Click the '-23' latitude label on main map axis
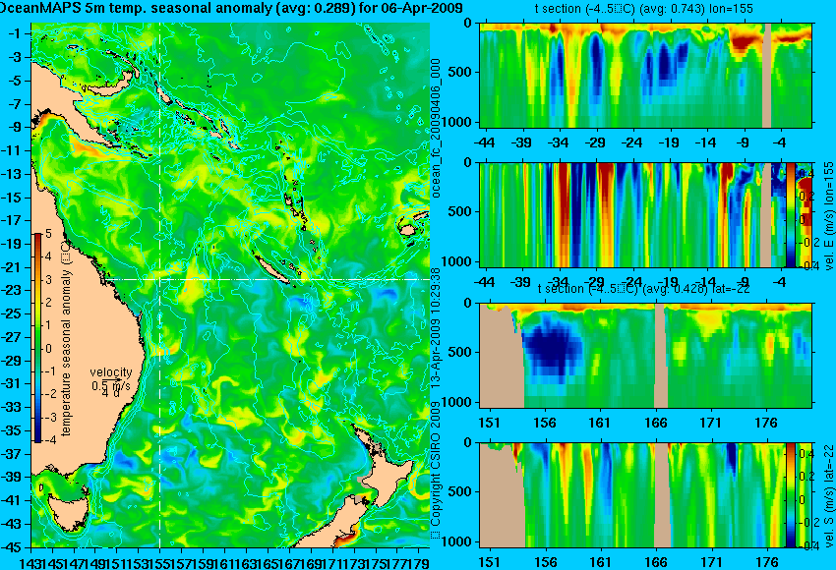 (12, 290)
